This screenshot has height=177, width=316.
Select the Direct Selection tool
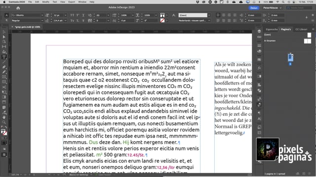[x=4, y=37]
